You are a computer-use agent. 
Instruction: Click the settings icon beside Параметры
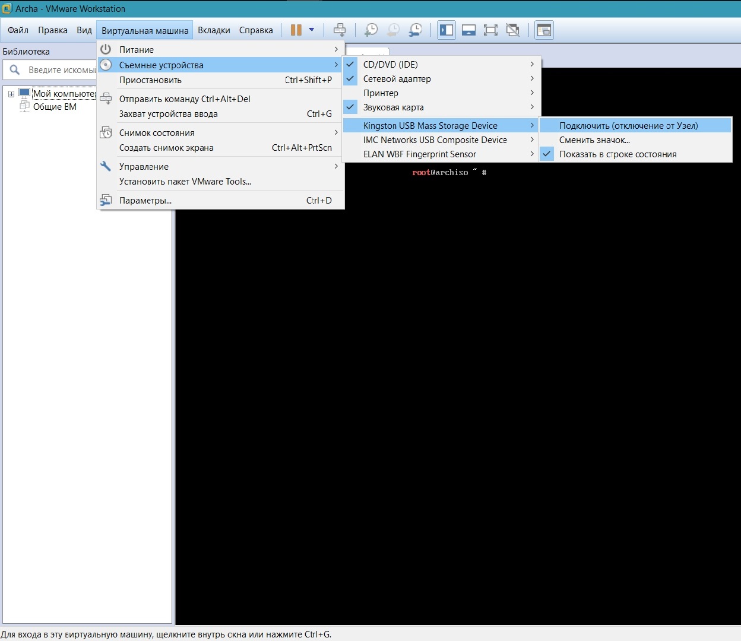tap(106, 200)
